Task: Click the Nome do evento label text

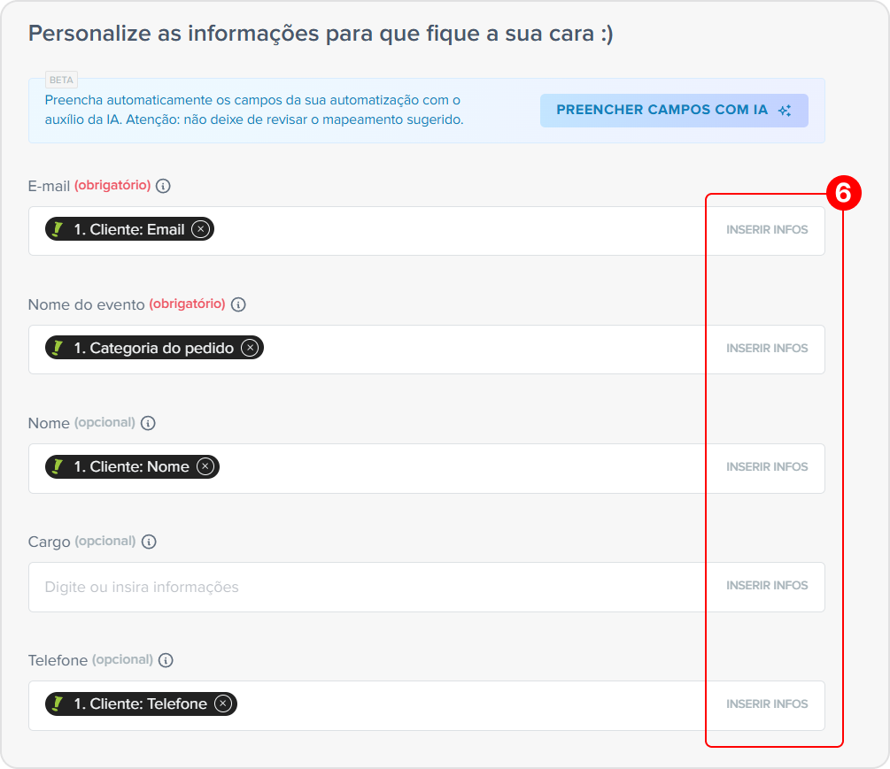Action: (x=86, y=304)
